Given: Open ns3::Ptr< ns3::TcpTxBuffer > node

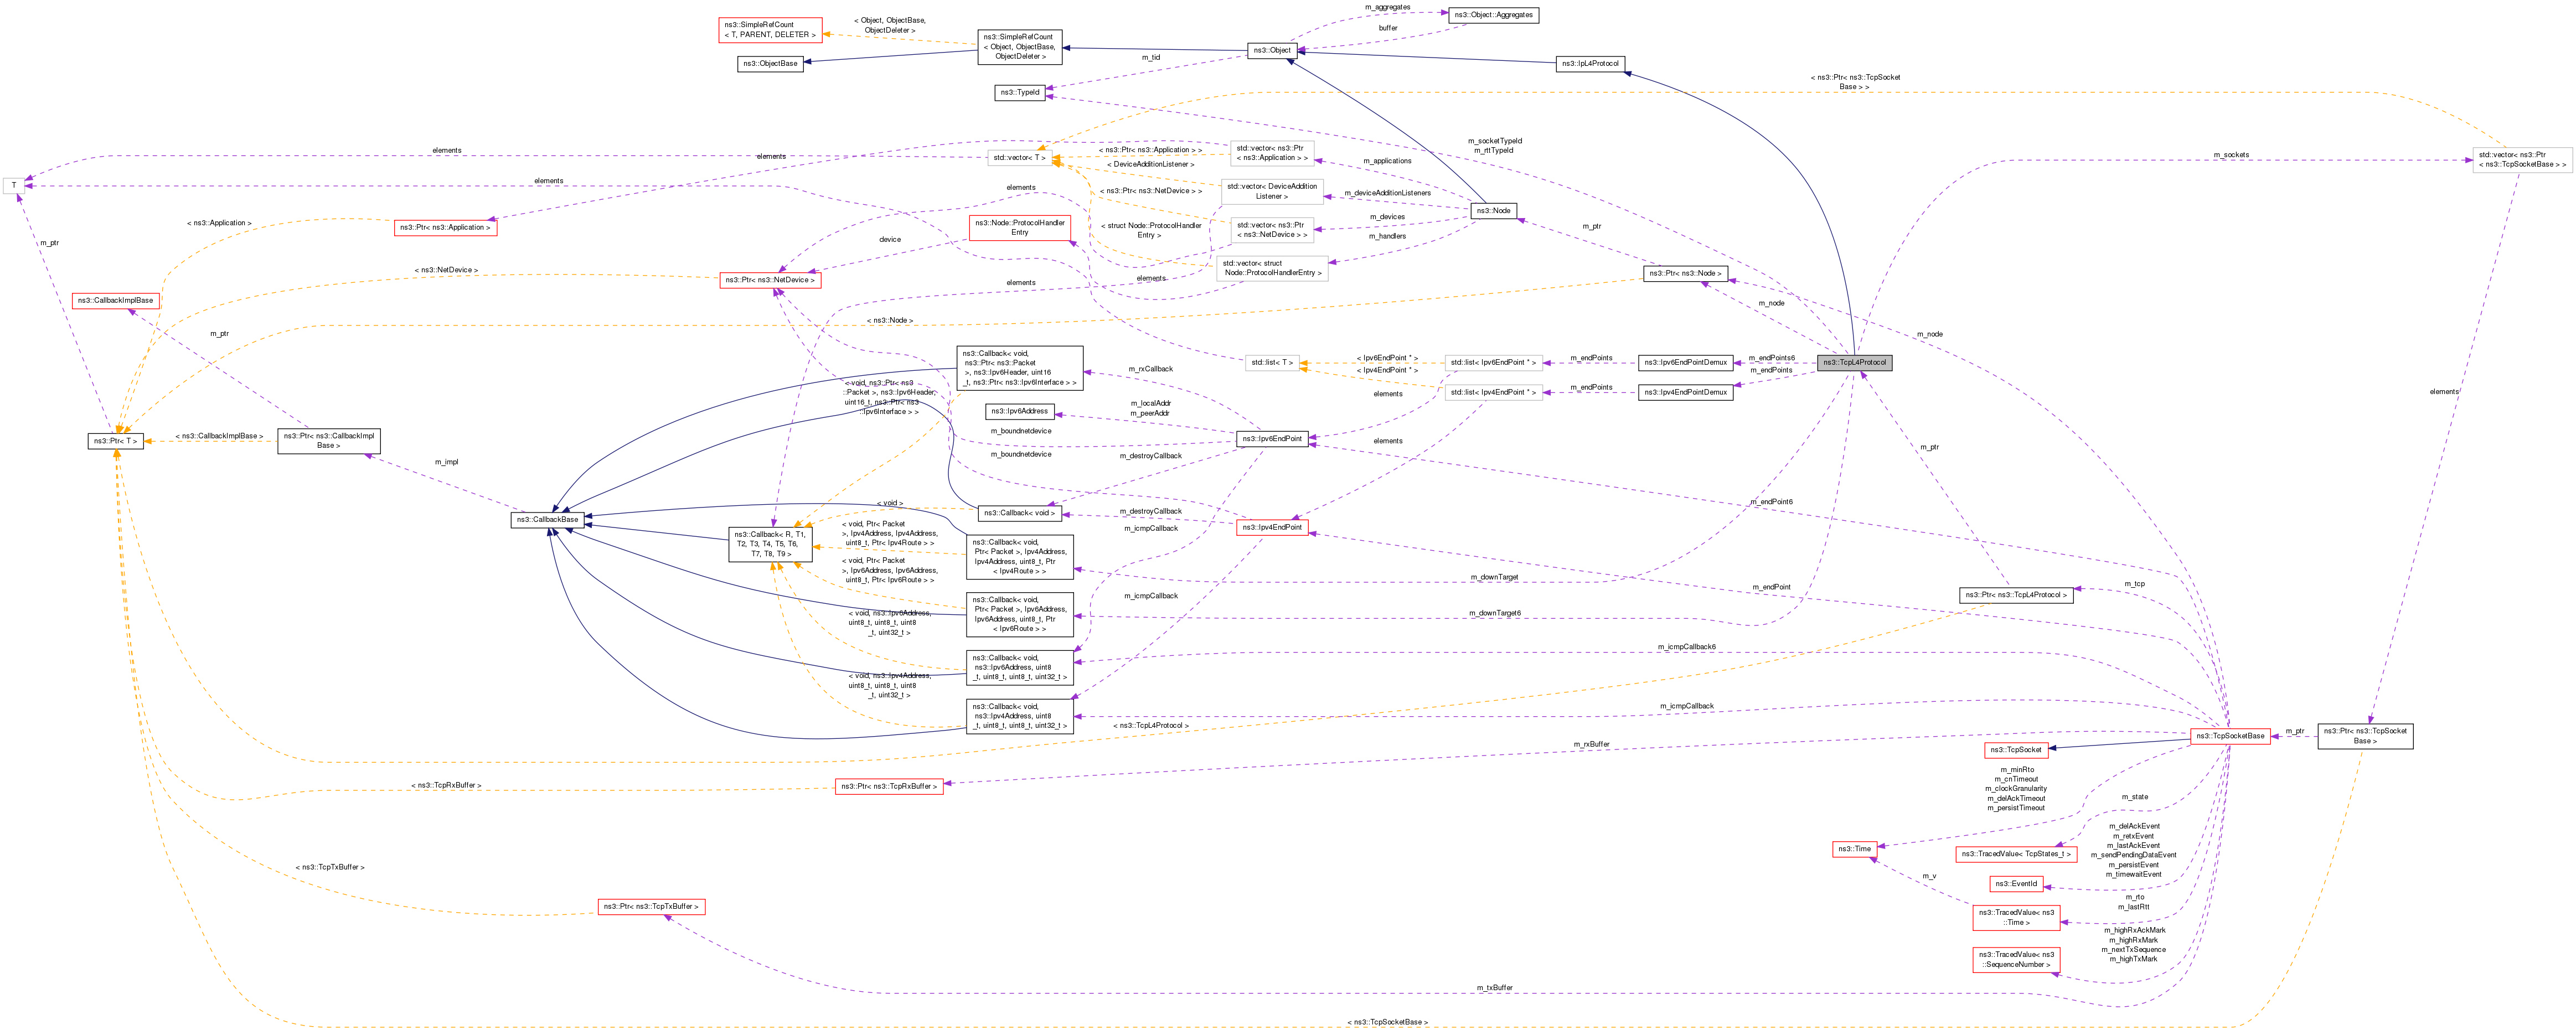Looking at the screenshot, I should [651, 907].
